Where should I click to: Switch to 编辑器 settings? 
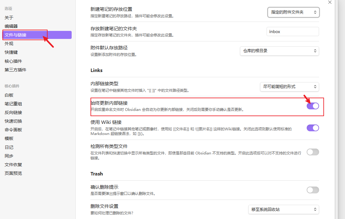click(x=11, y=26)
